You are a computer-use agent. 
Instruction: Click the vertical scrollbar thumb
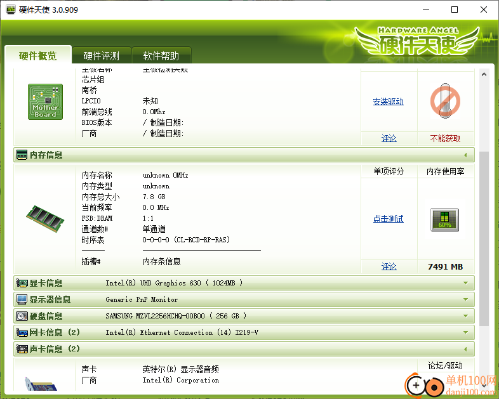(484, 239)
